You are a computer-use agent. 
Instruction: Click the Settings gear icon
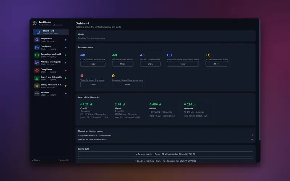pyautogui.click(x=37, y=94)
